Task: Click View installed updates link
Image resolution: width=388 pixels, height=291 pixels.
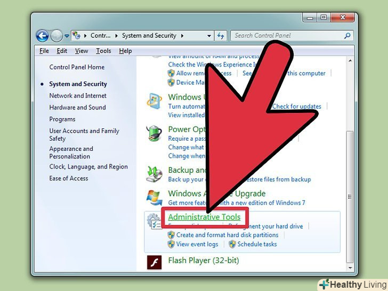Action: 187,115
